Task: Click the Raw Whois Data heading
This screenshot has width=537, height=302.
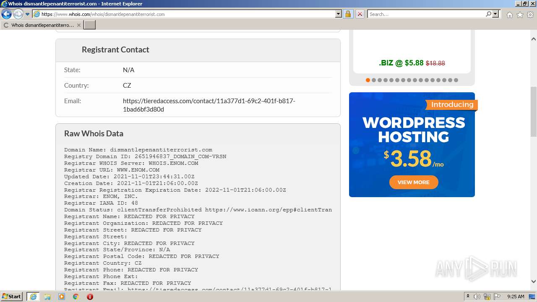Action: coord(94,133)
